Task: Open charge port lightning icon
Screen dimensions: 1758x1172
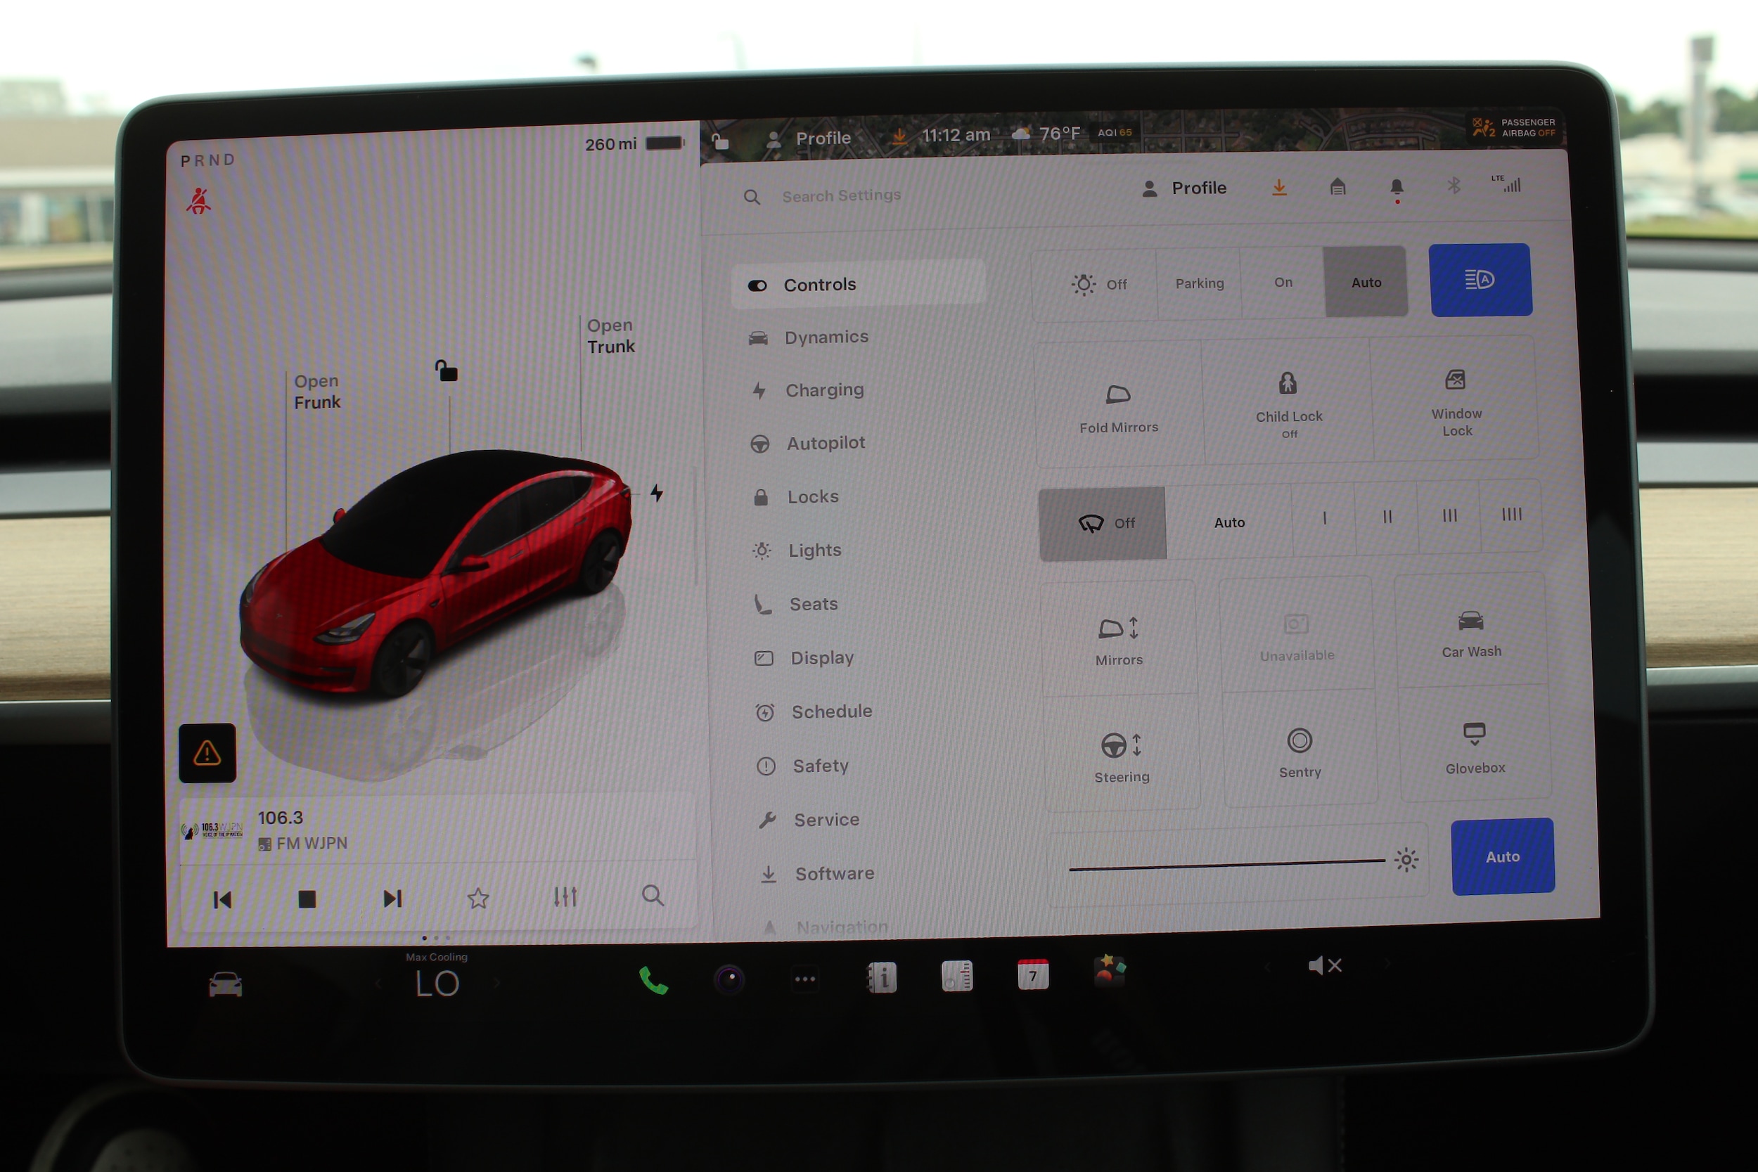Action: click(656, 493)
